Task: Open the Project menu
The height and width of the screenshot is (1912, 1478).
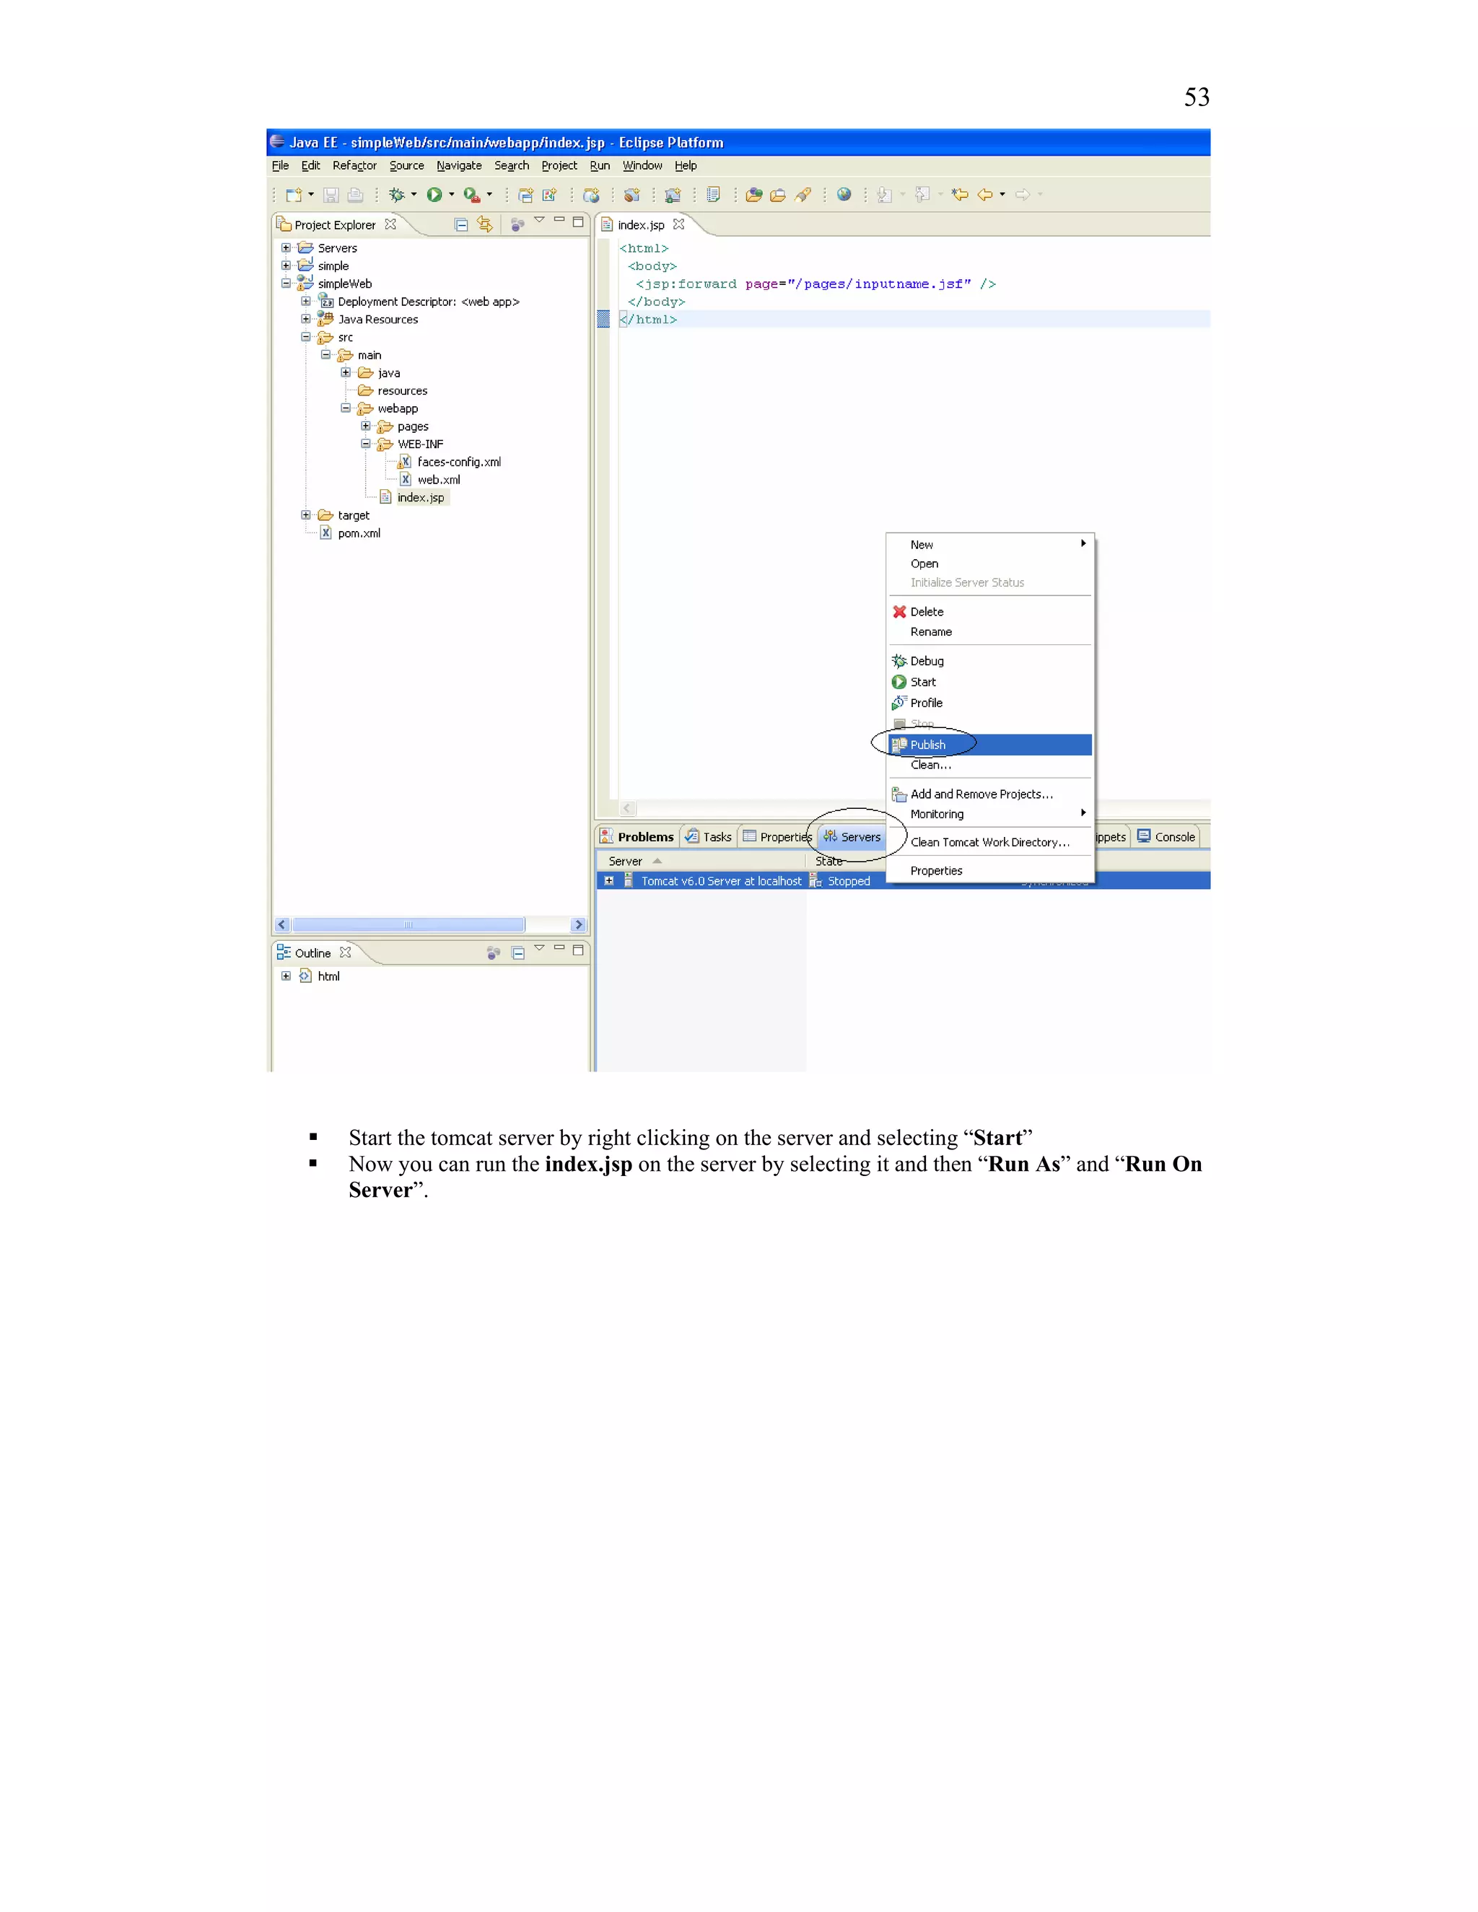Action: (559, 165)
